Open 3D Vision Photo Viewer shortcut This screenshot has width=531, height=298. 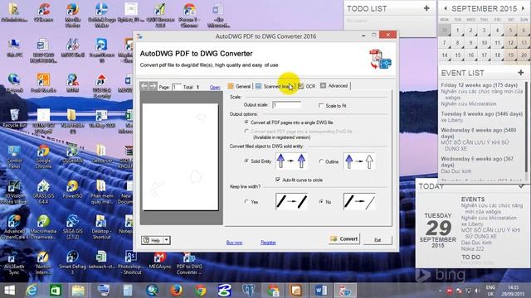tap(14, 192)
